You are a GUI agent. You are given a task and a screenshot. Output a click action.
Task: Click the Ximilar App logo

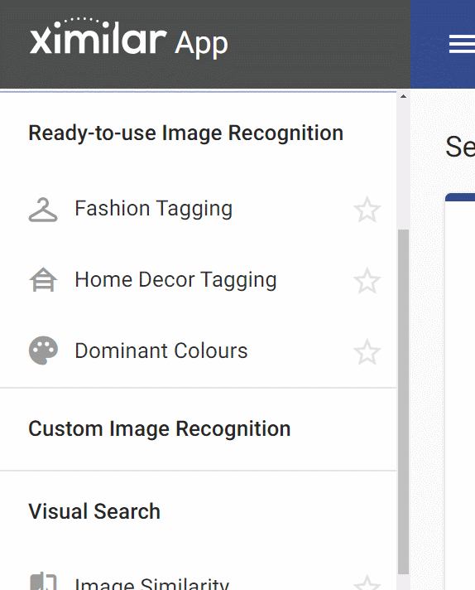click(x=128, y=39)
